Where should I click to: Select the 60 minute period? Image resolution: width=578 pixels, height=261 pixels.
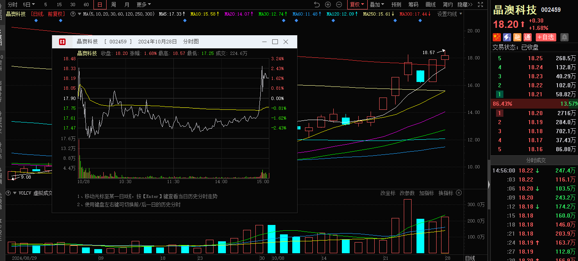tap(86, 5)
